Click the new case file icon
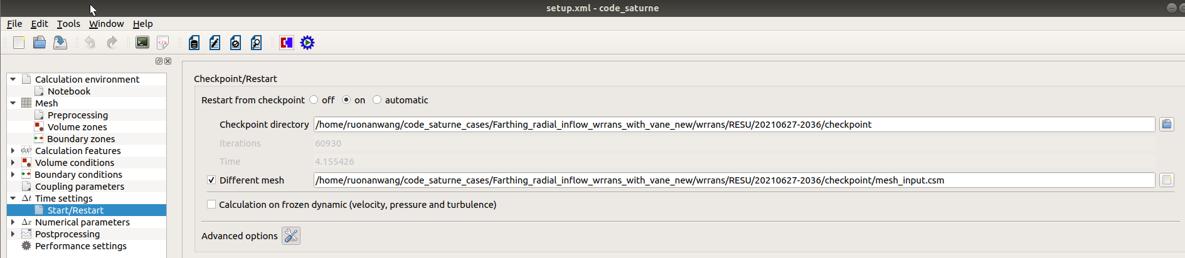Image resolution: width=1185 pixels, height=258 pixels. pyautogui.click(x=19, y=43)
